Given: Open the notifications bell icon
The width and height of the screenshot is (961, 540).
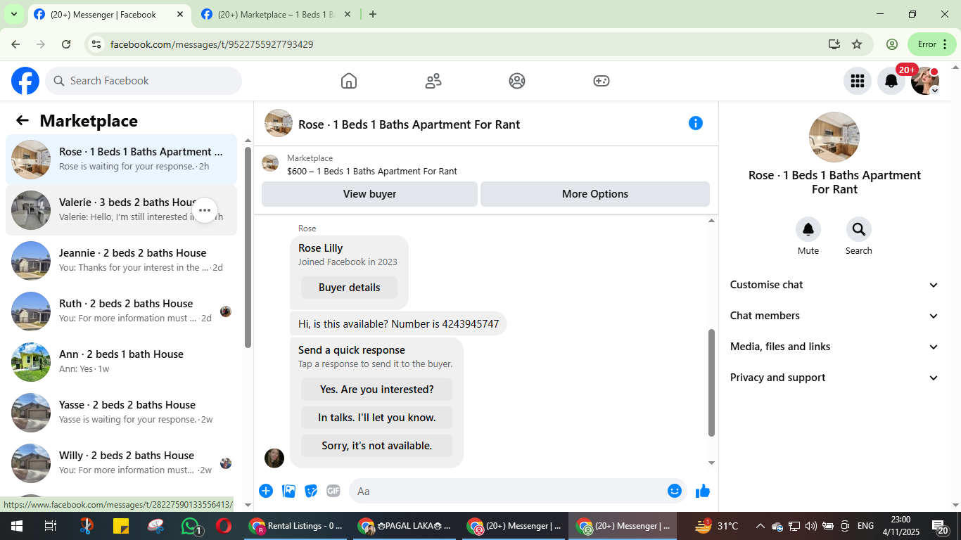Looking at the screenshot, I should click(x=891, y=81).
